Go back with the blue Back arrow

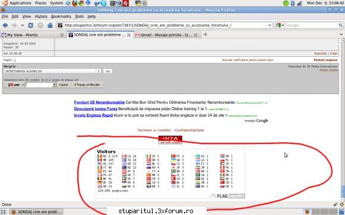pos(5,25)
